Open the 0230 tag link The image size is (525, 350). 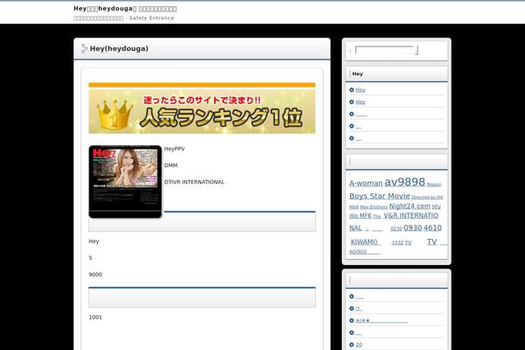[x=396, y=228]
